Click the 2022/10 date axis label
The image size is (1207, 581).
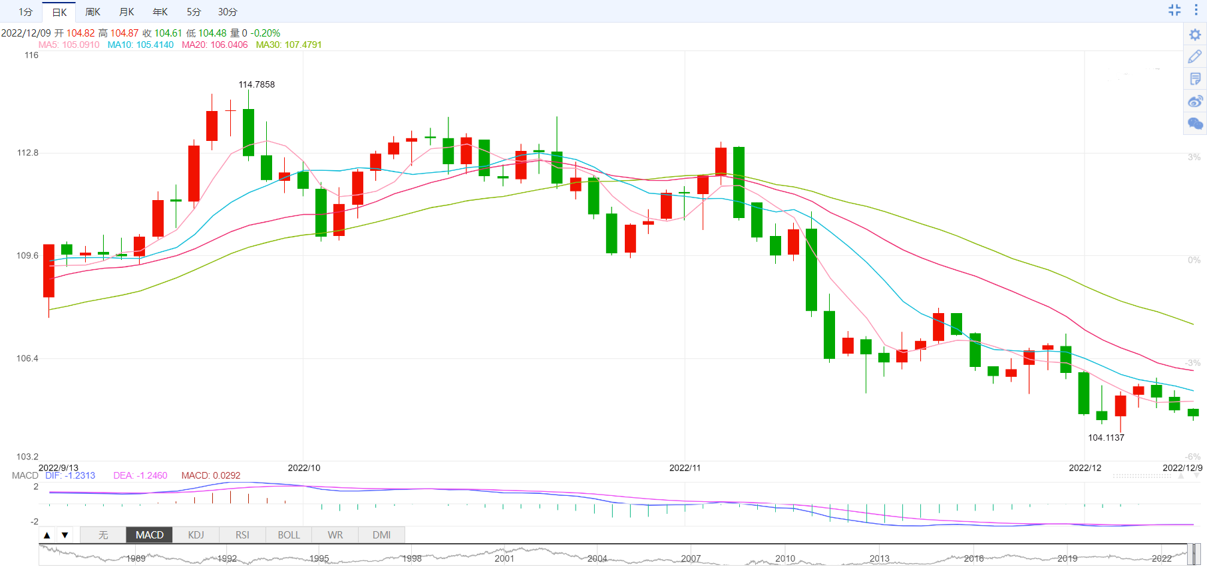[304, 468]
